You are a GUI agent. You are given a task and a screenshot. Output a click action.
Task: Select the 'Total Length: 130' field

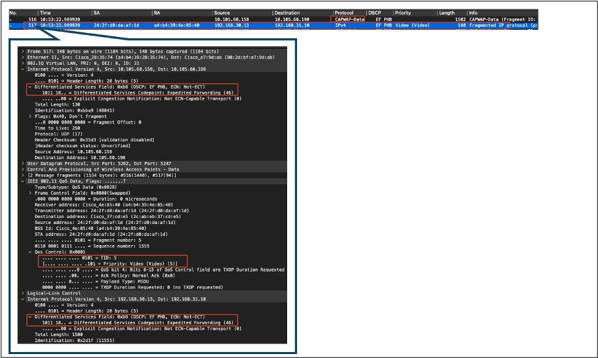coord(57,104)
